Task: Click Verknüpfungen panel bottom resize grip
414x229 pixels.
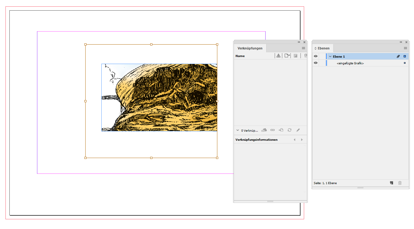Action: tap(270, 201)
